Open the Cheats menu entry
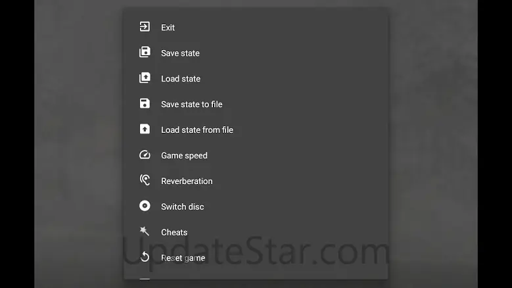The height and width of the screenshot is (288, 512). coord(174,233)
